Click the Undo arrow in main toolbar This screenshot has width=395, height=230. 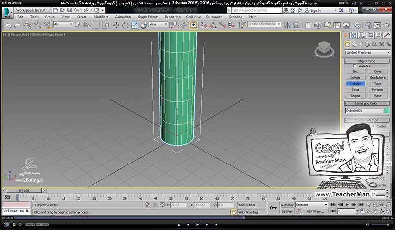(8, 25)
